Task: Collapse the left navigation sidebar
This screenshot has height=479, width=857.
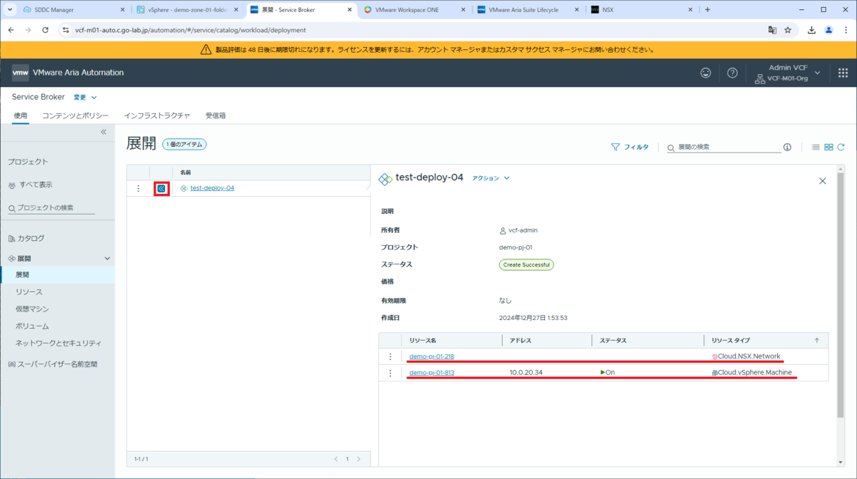Action: coord(104,132)
